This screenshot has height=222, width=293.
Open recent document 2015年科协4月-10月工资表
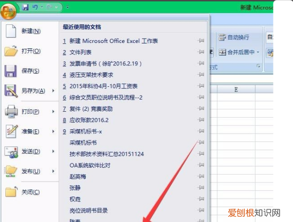pos(104,86)
